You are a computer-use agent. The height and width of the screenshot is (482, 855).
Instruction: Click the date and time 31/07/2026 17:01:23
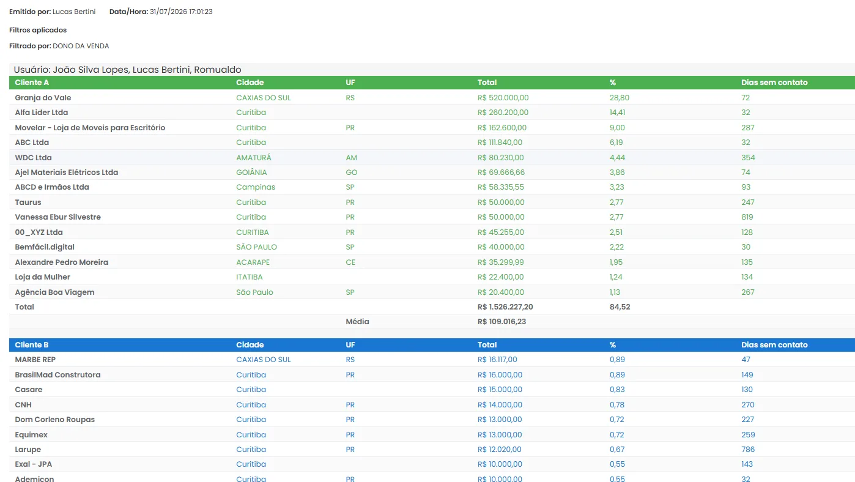pos(181,12)
